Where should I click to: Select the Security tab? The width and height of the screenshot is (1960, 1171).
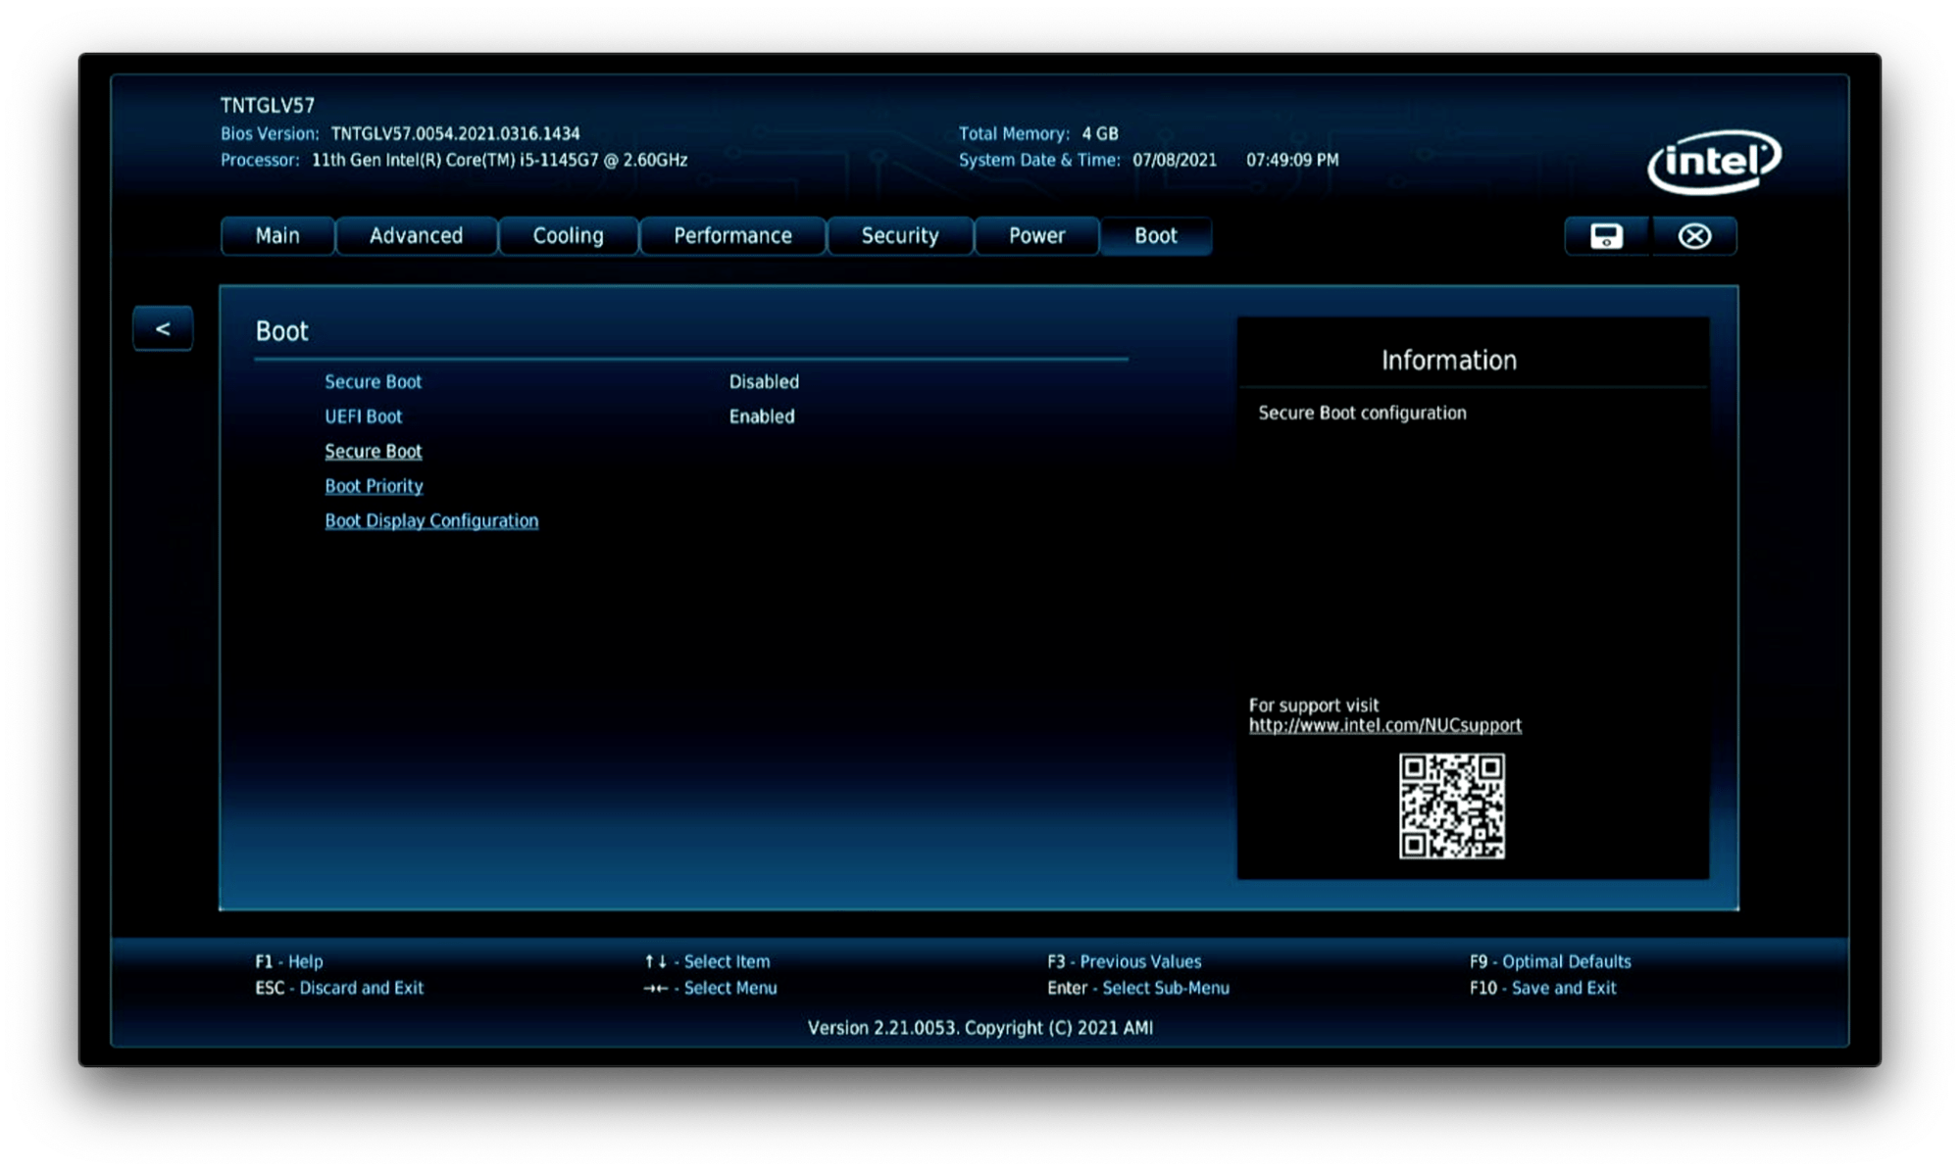pos(899,236)
